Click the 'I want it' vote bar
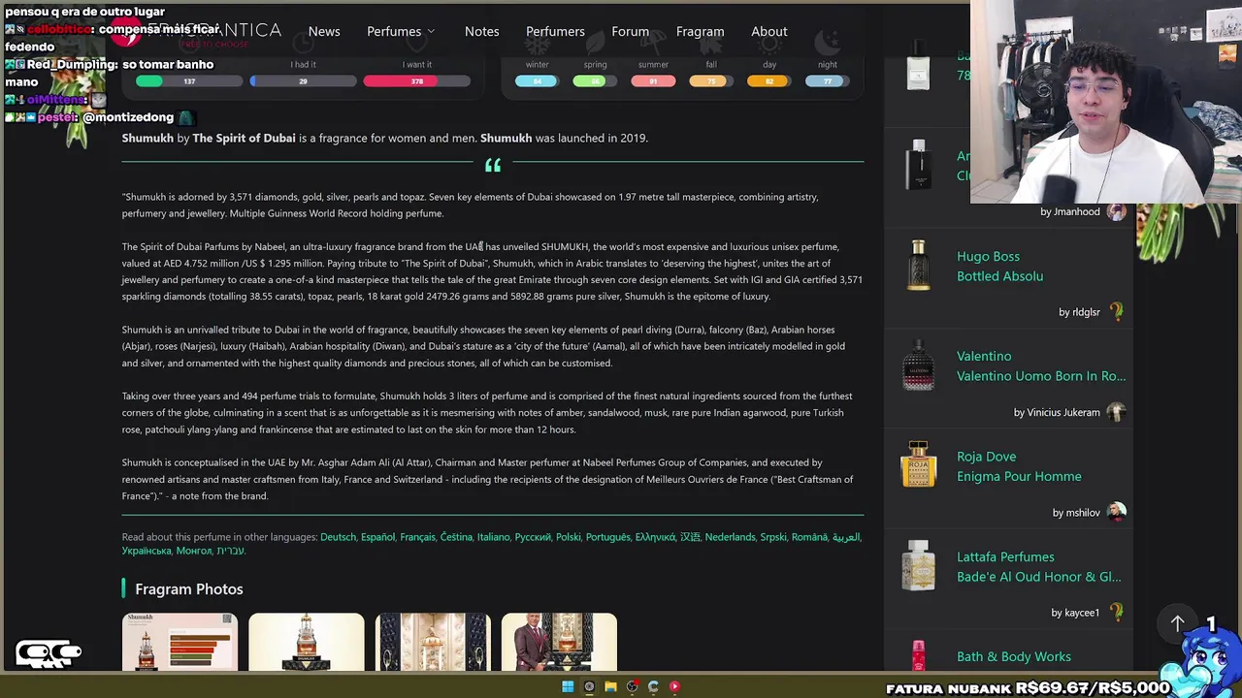1242x698 pixels. click(x=417, y=81)
